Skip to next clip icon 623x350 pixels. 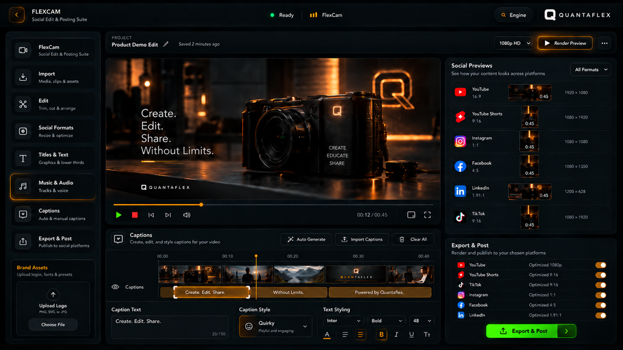click(168, 215)
